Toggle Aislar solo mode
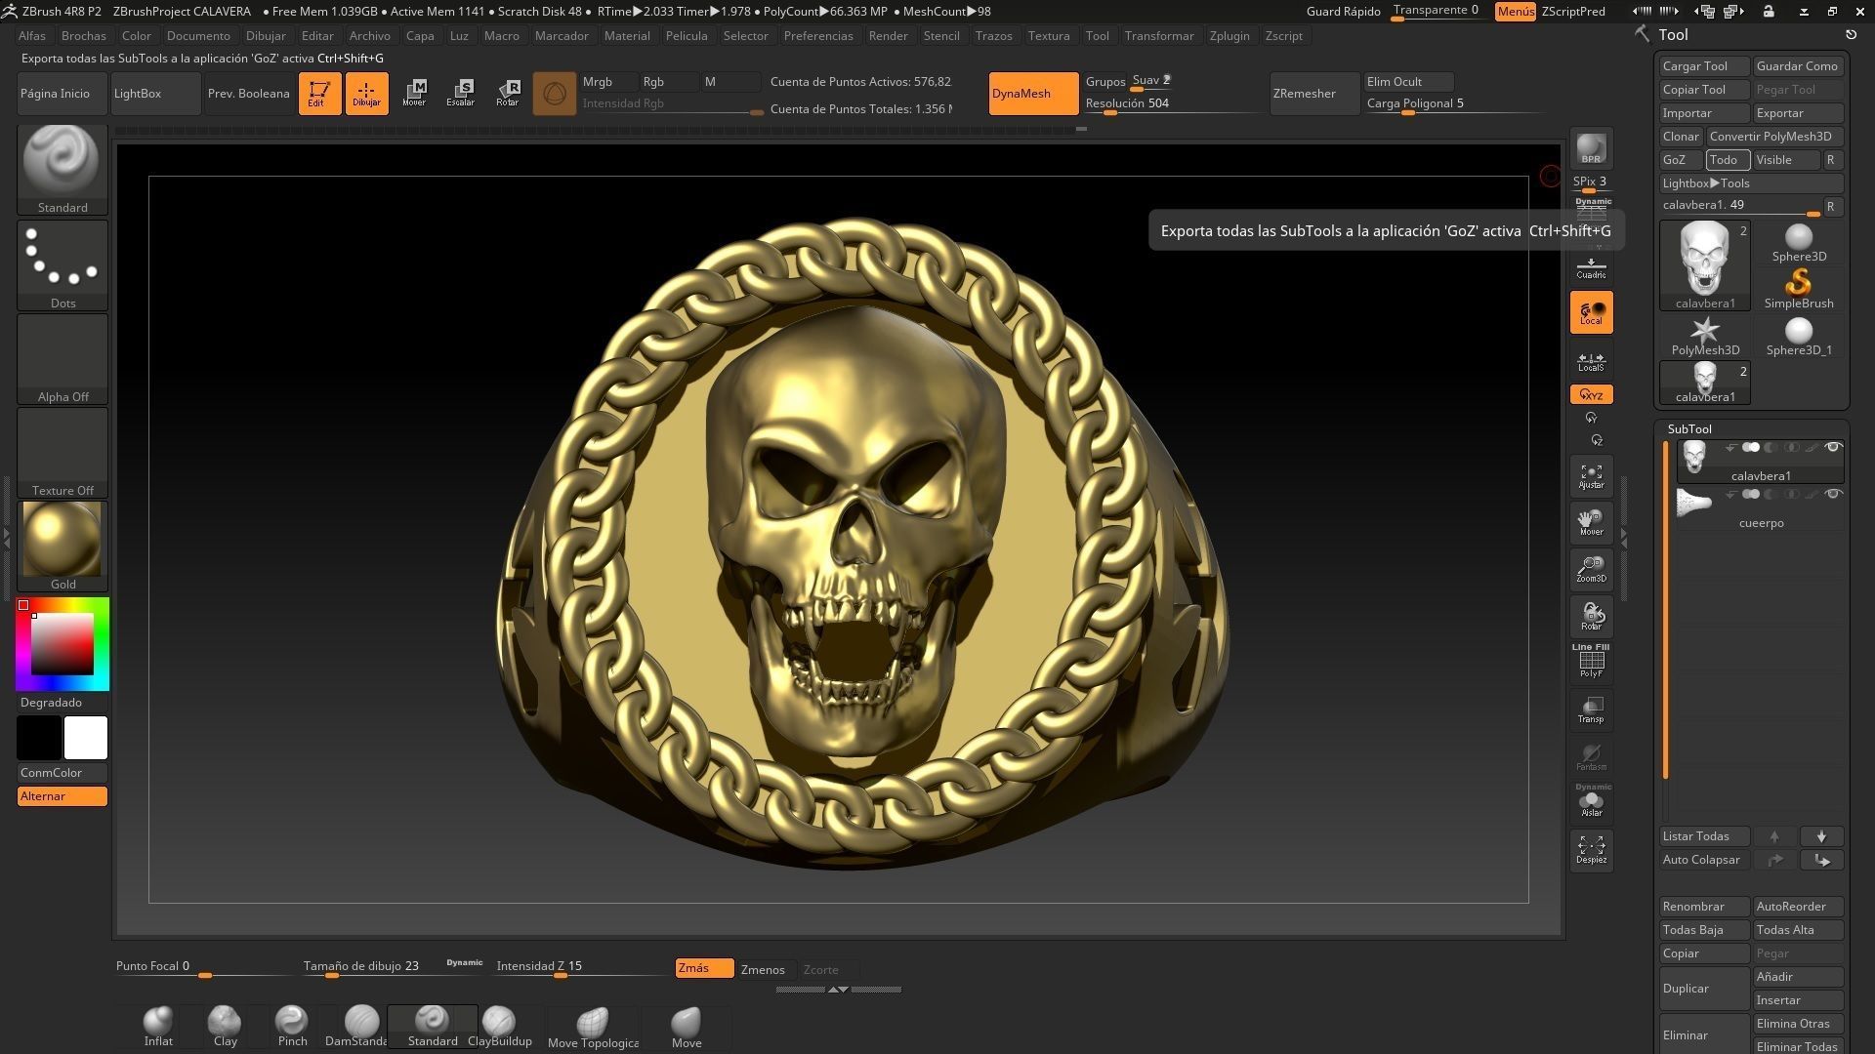Viewport: 1875px width, 1054px height. click(1591, 802)
